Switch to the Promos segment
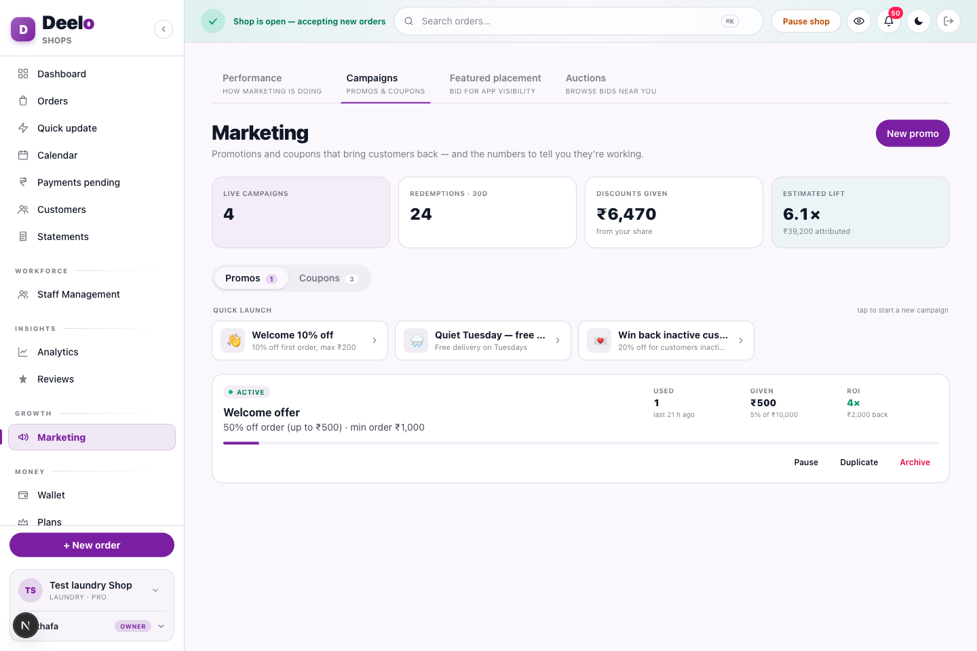The image size is (977, 651). click(251, 278)
